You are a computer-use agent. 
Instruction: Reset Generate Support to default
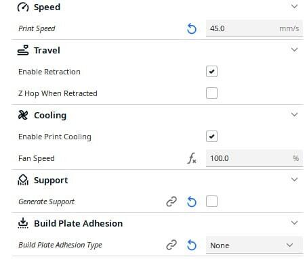[x=192, y=202]
